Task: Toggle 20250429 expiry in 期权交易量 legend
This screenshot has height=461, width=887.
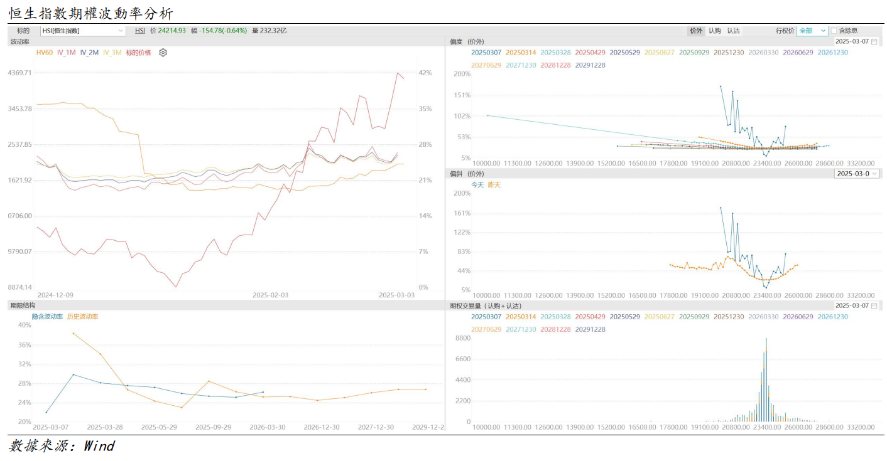Action: click(x=590, y=317)
